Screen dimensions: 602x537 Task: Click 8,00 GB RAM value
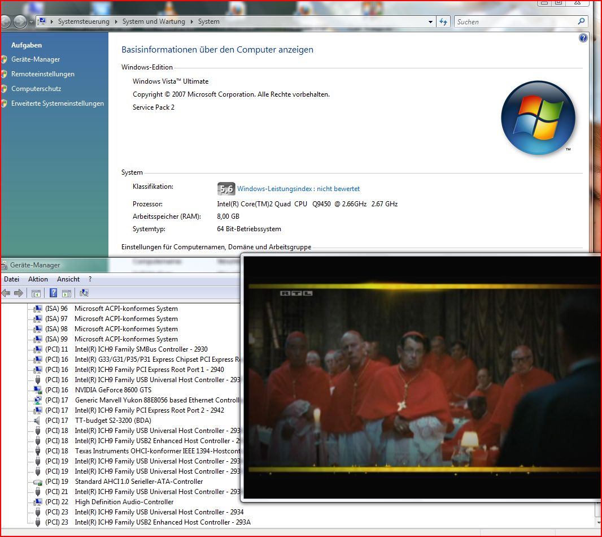228,216
